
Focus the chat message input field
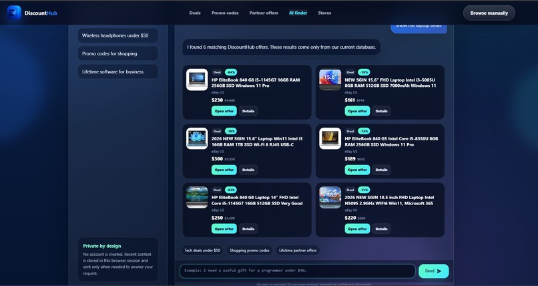click(x=298, y=271)
